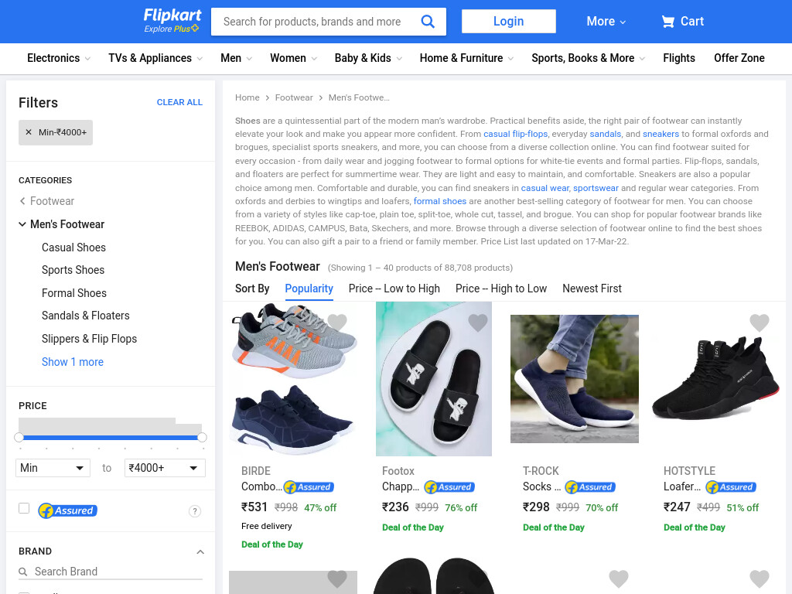Click the Explore Plus logo text
This screenshot has width=792, height=594.
(171, 29)
